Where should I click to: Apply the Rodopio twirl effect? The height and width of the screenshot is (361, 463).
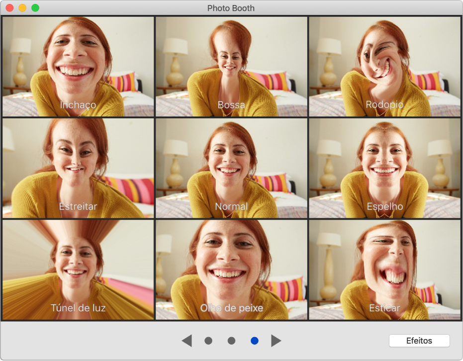(384, 67)
